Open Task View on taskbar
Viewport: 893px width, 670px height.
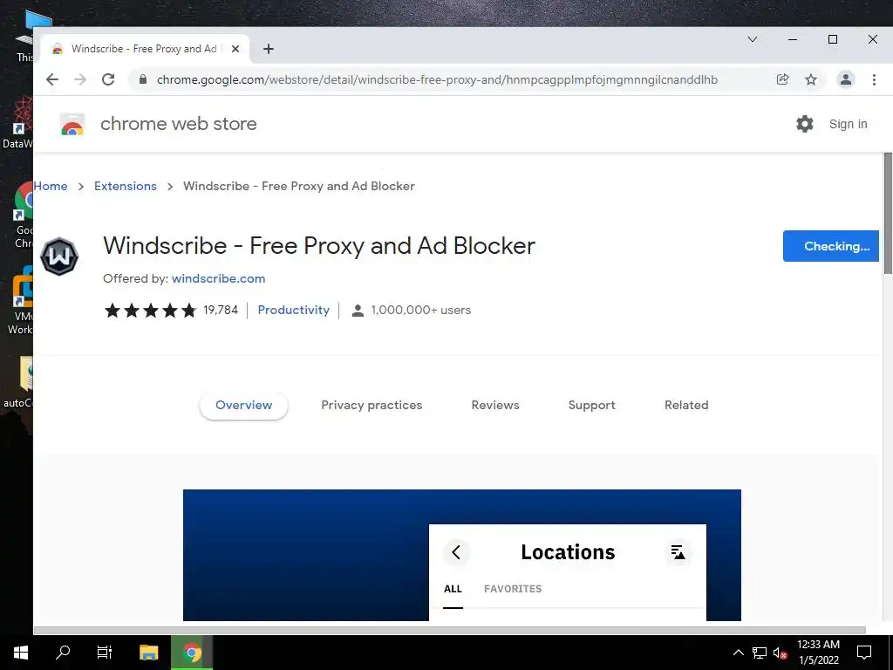tap(105, 653)
